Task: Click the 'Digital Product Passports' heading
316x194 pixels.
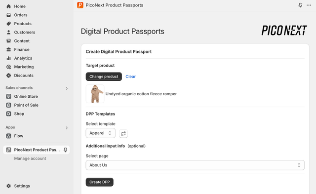Action: [x=122, y=32]
